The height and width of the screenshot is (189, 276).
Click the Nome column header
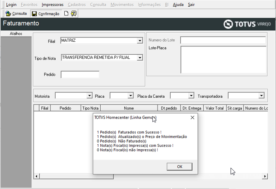(129, 108)
